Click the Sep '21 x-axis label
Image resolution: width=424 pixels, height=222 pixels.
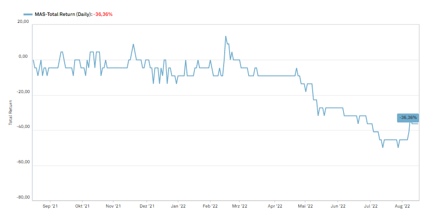tap(50, 206)
